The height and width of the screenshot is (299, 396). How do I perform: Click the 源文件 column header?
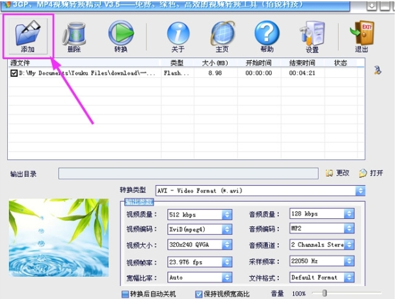click(x=20, y=63)
